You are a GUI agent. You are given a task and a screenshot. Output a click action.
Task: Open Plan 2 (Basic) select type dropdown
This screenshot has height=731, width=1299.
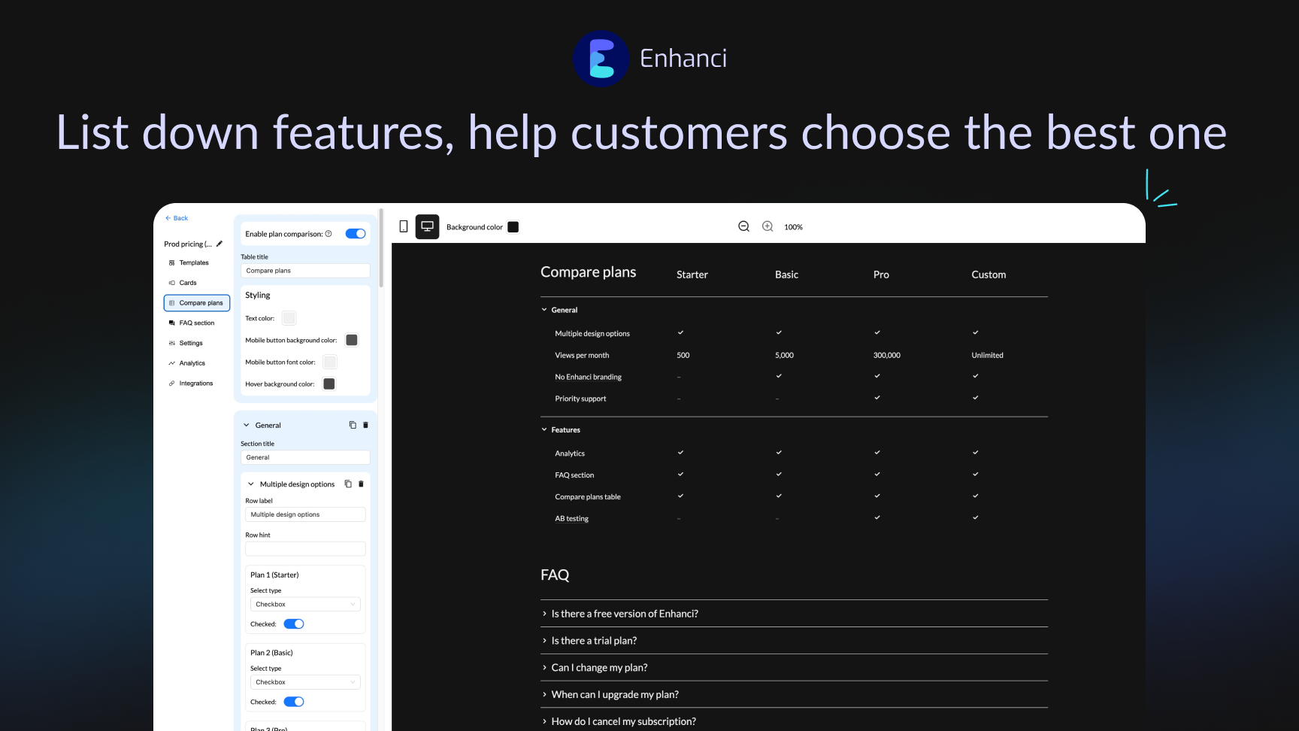coord(305,682)
